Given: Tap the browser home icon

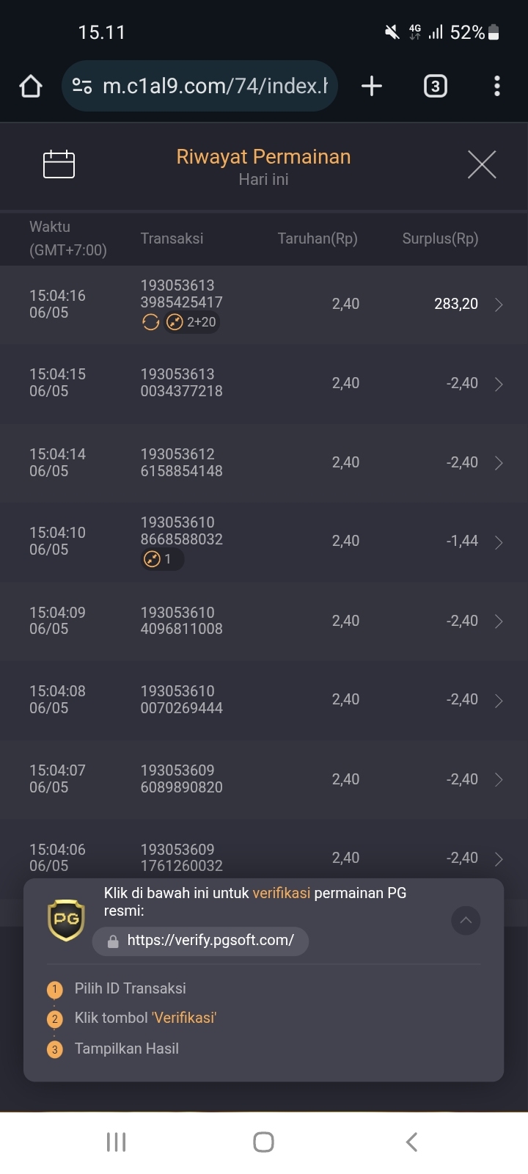Looking at the screenshot, I should (x=31, y=86).
